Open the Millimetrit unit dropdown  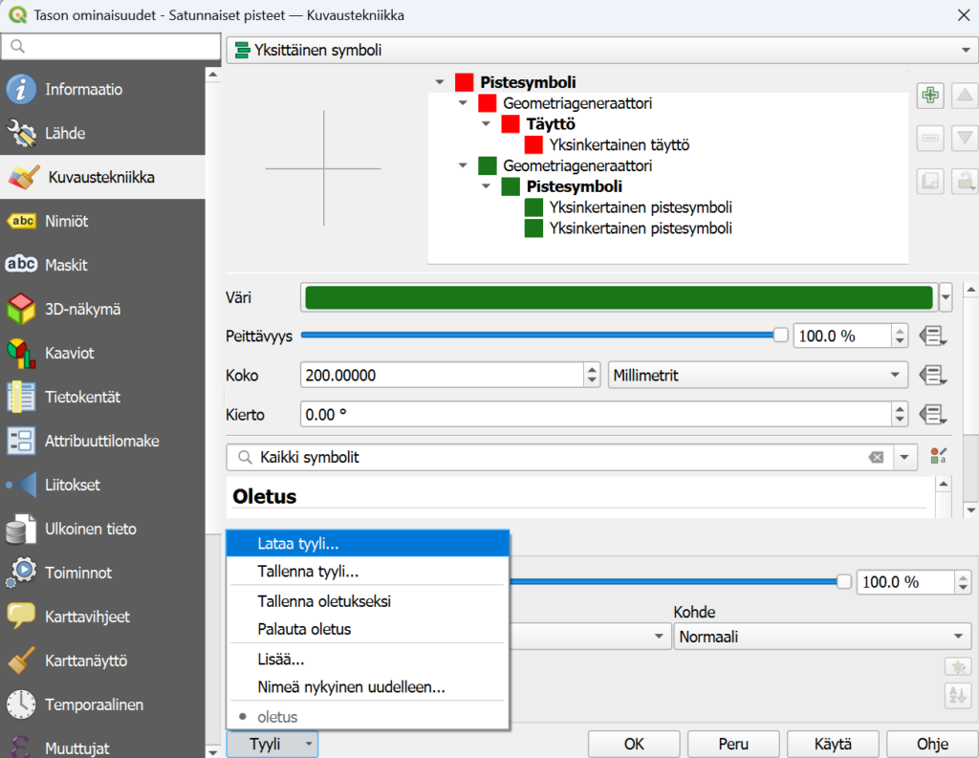pyautogui.click(x=758, y=376)
